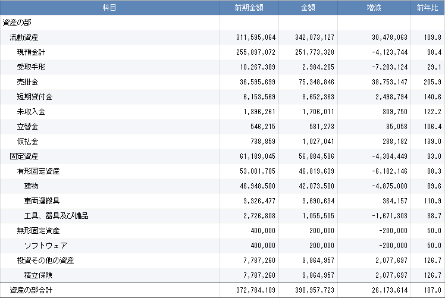Select the 短期貸付金 row

point(223,97)
